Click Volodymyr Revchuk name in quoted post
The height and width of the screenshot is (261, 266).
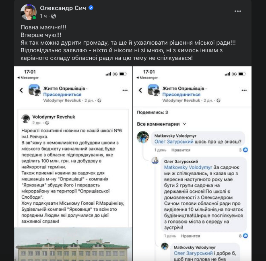click(54, 117)
